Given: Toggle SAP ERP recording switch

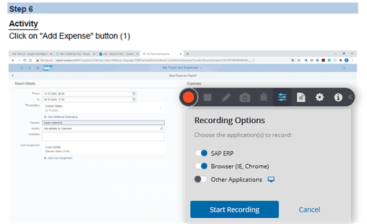Looking at the screenshot, I should point(201,153).
